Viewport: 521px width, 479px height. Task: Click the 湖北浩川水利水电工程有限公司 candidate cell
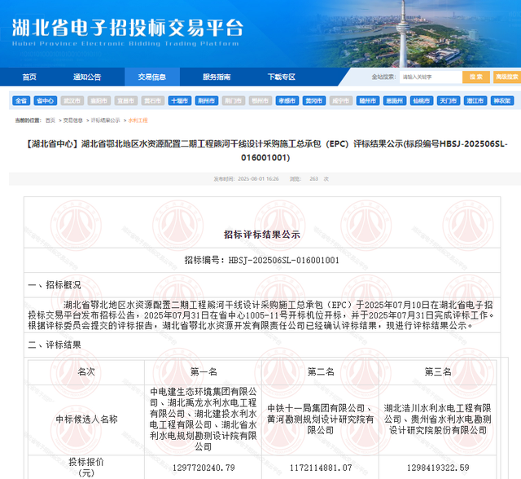click(x=438, y=420)
